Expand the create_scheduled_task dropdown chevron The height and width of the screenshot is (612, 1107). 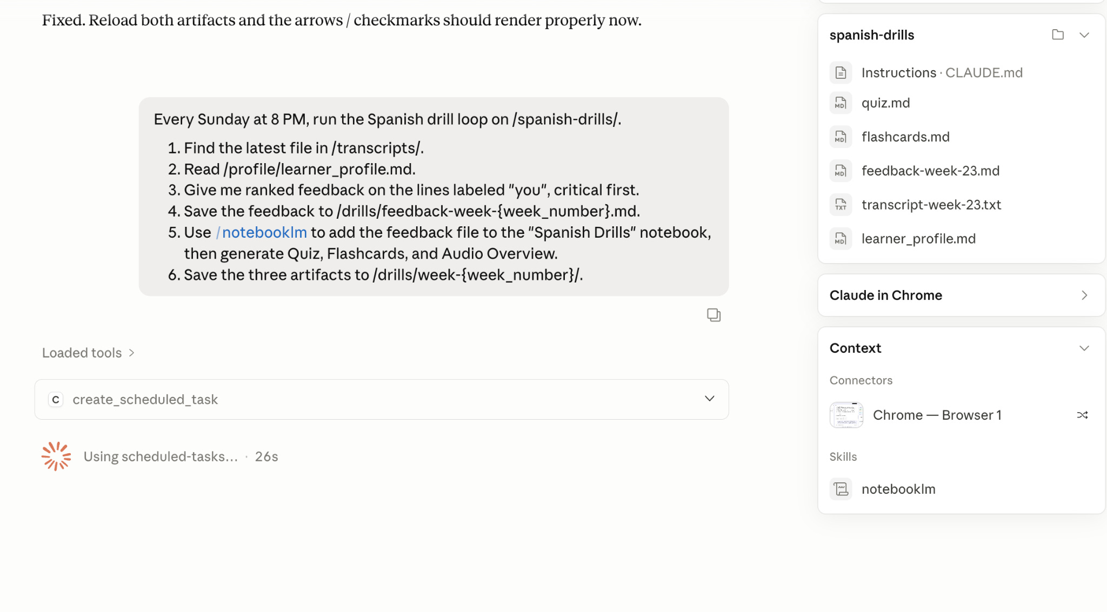tap(709, 399)
